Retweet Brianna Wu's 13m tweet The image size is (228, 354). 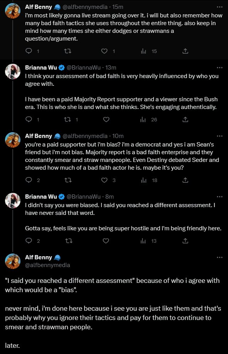click(68, 119)
